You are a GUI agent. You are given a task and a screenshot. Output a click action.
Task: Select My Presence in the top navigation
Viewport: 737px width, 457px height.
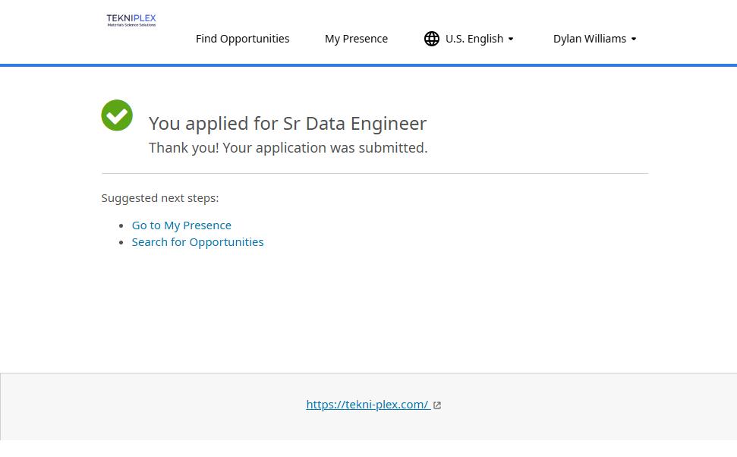(x=356, y=39)
